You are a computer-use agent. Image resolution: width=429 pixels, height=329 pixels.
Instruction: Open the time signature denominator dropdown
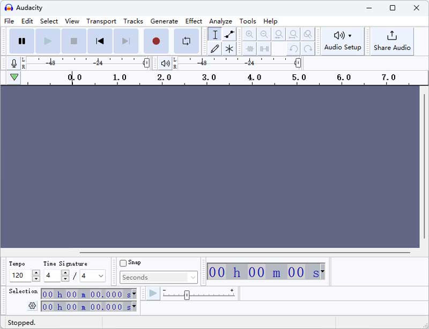(91, 276)
